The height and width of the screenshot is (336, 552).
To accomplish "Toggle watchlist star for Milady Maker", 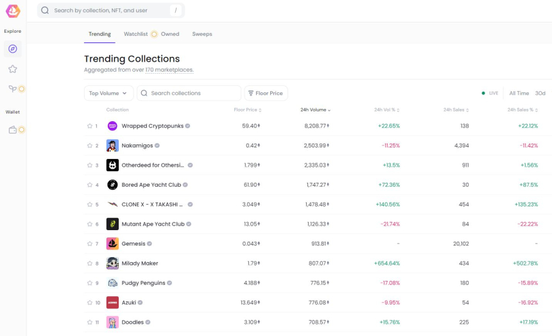I will point(90,264).
